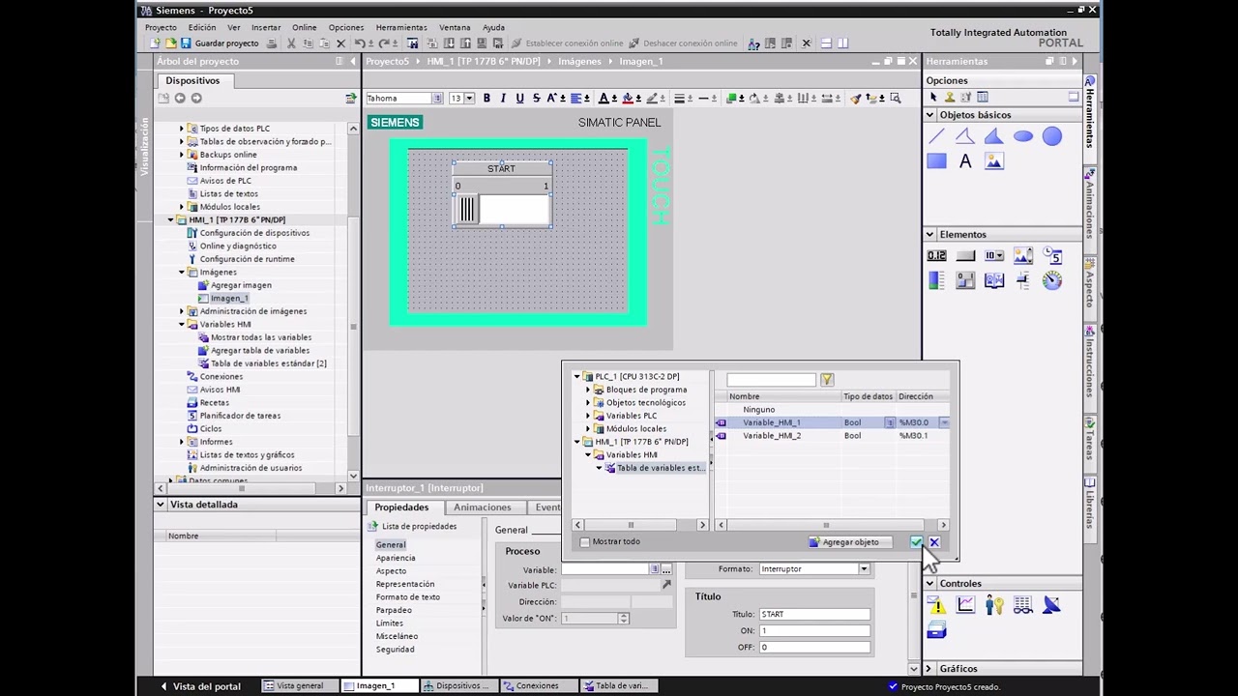This screenshot has height=696, width=1238.
Task: Click Guardar proyecto save icon
Action: [186, 43]
